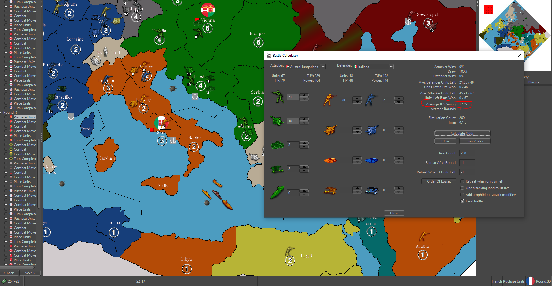
Task: Click the green attacker battleship icon
Action: point(277,192)
